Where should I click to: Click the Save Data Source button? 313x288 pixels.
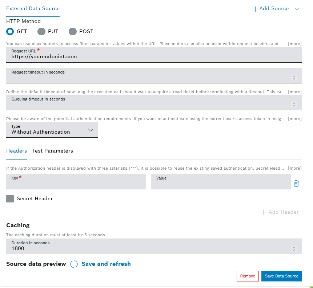coord(281,276)
